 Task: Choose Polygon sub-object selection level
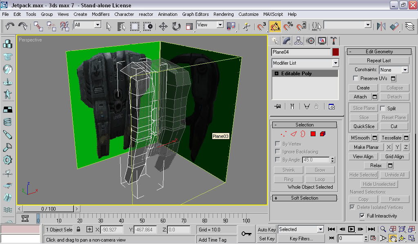tap(313, 134)
